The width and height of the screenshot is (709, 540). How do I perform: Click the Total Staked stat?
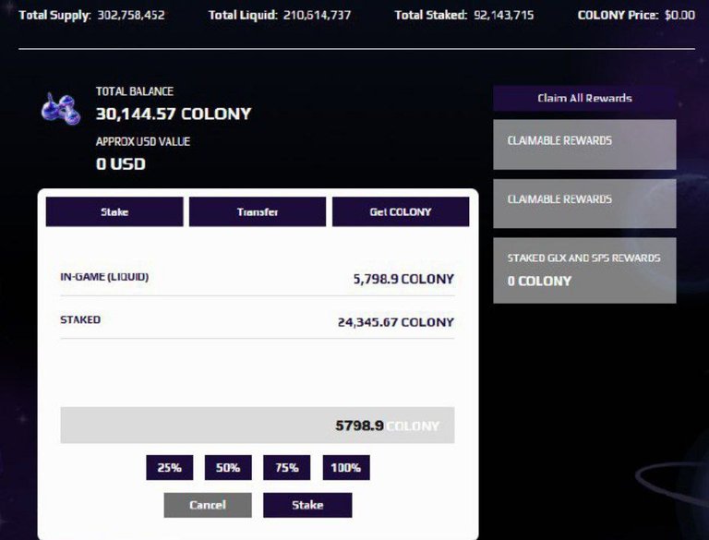464,15
